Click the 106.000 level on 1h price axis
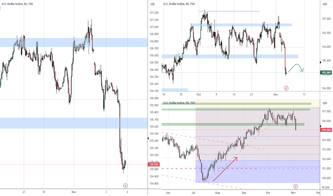Screen dimensions: 333x196 pos(154,98)
